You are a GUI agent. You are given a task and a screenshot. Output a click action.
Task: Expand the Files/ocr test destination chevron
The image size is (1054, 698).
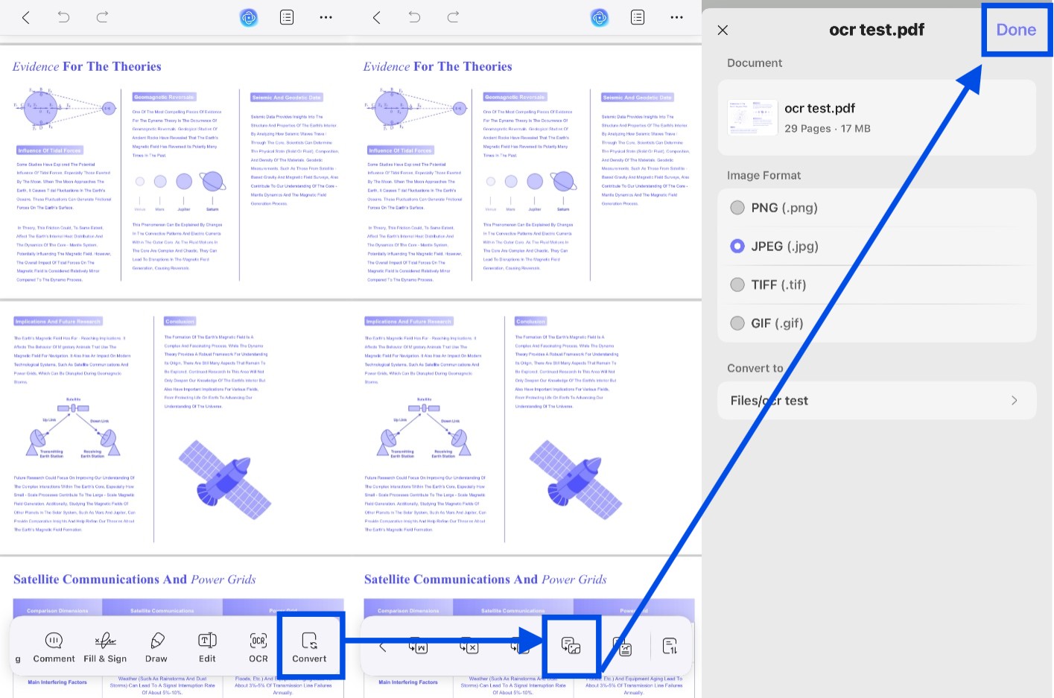1015,401
